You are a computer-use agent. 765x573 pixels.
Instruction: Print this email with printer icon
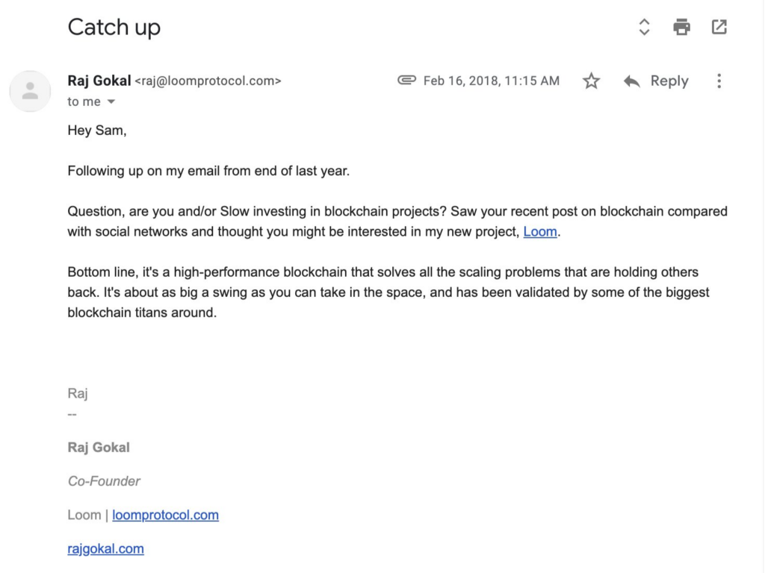(681, 28)
